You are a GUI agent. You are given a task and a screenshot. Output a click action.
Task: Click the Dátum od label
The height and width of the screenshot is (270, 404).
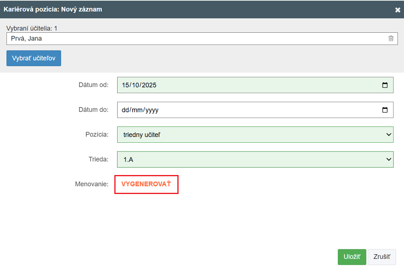[x=93, y=85]
